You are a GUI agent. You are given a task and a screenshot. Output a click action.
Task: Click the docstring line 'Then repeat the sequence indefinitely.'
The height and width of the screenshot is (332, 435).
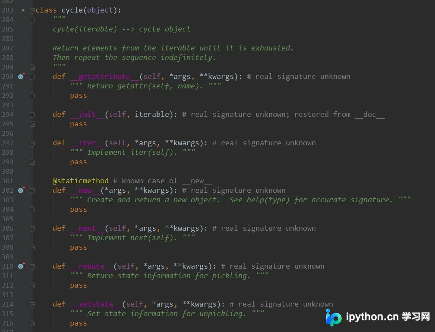click(134, 58)
